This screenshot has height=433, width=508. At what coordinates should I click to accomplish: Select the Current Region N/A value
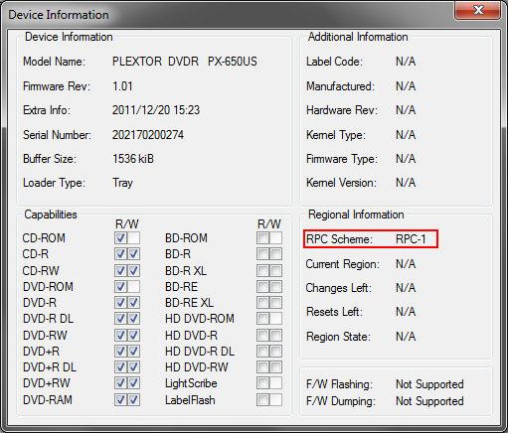pyautogui.click(x=406, y=264)
